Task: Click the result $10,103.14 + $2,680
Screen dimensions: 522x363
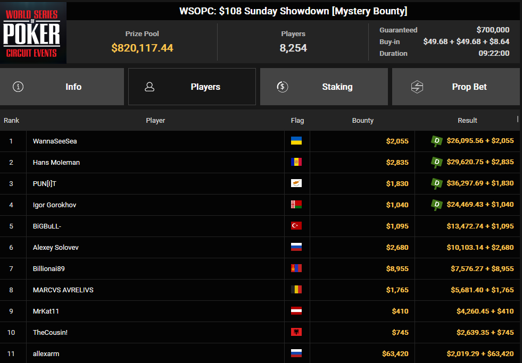Action: pyautogui.click(x=480, y=247)
